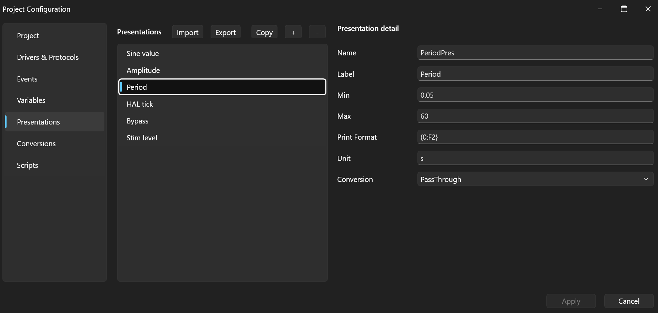Click the Cancel button
Viewport: 658px width, 313px height.
[629, 301]
